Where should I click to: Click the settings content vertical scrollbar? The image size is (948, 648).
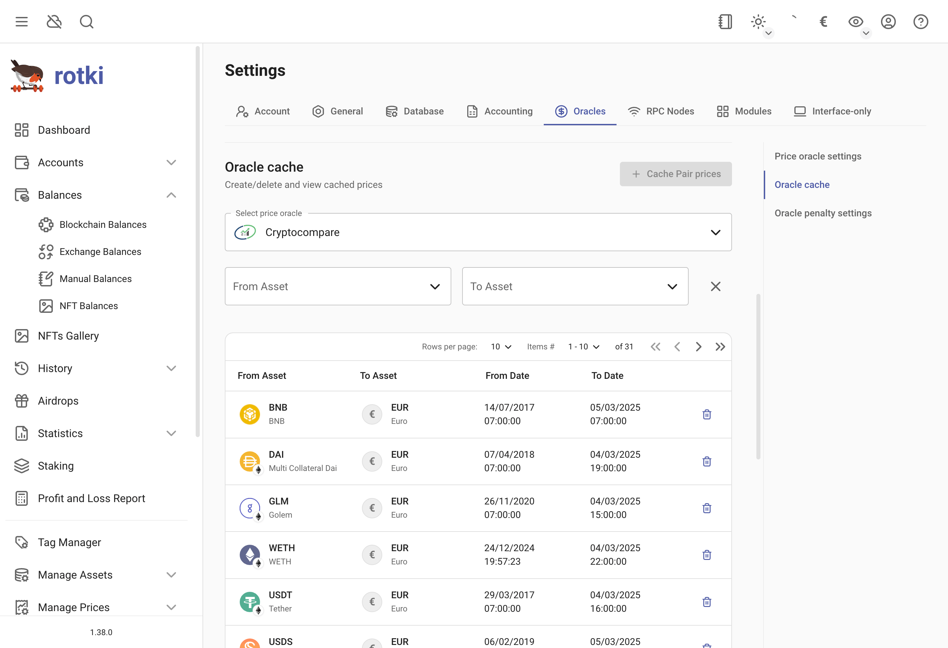pyautogui.click(x=758, y=376)
